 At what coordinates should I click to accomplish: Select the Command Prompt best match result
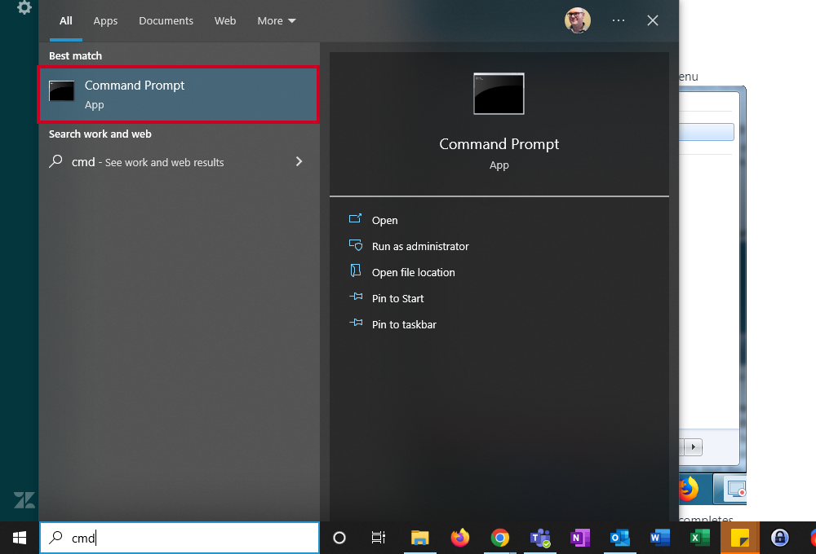178,94
